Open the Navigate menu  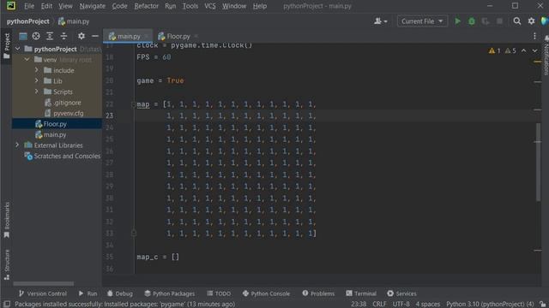tap(93, 6)
